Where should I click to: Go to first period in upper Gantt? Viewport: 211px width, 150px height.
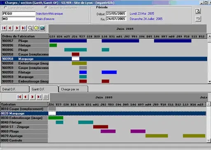(x=4, y=28)
